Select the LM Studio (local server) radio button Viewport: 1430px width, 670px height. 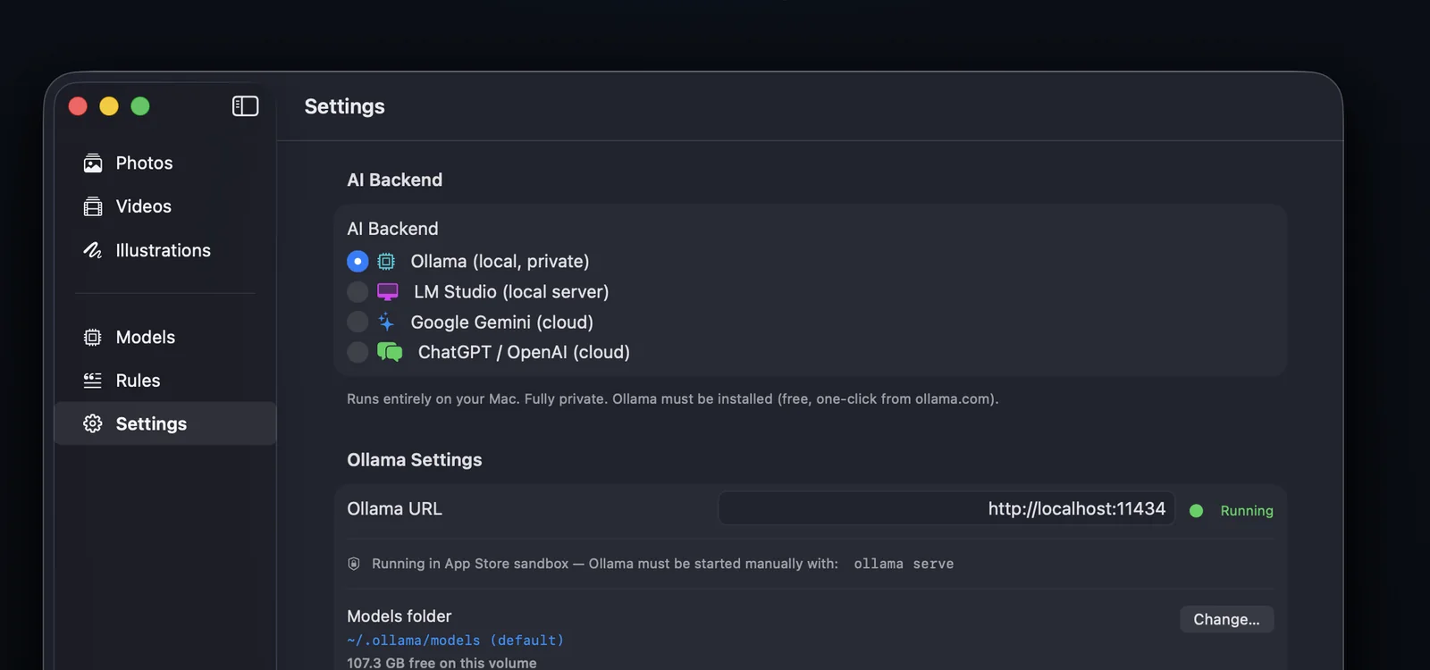pyautogui.click(x=357, y=292)
